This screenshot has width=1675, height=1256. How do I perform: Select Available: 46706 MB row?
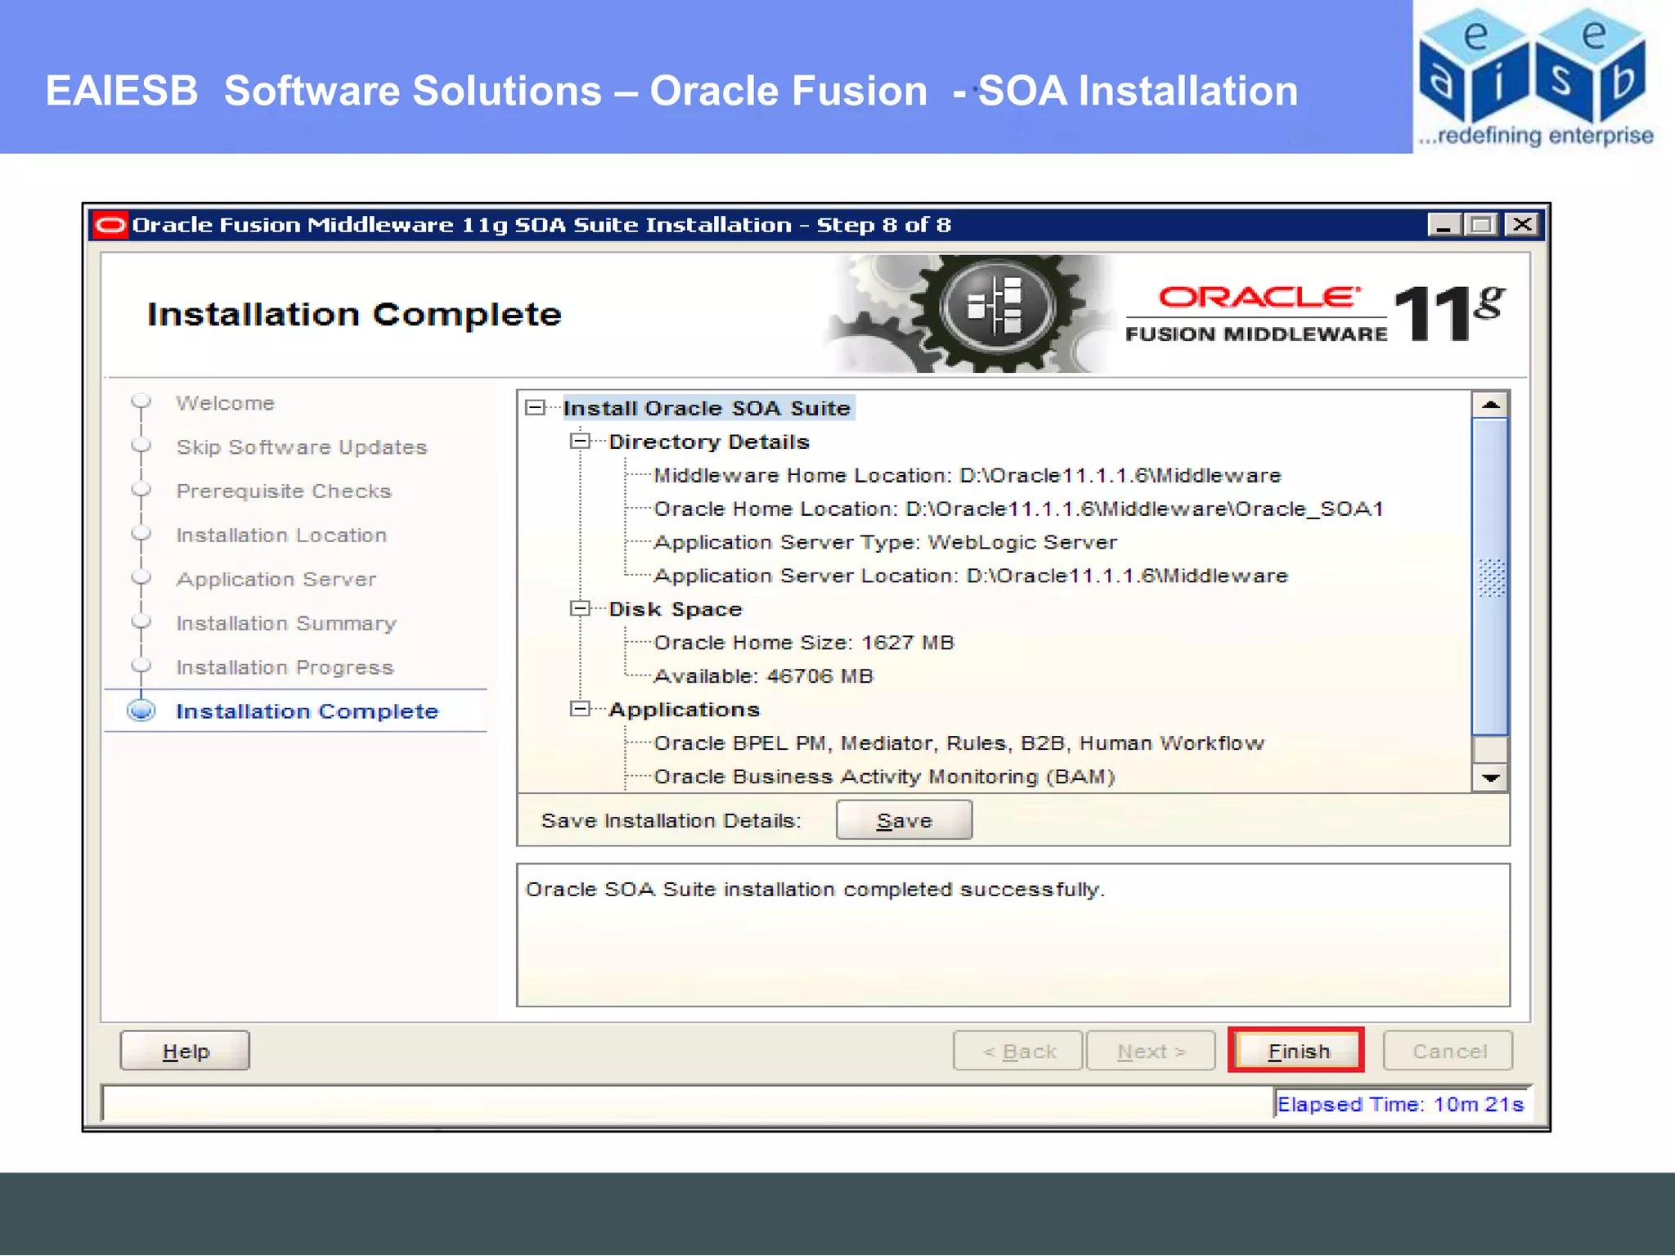coord(764,676)
